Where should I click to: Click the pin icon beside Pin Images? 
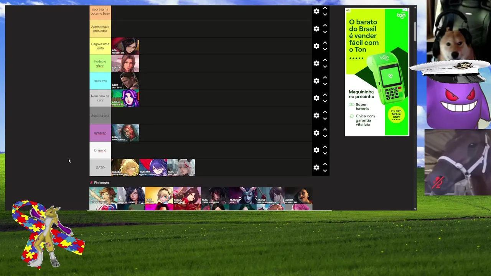pyautogui.click(x=91, y=182)
